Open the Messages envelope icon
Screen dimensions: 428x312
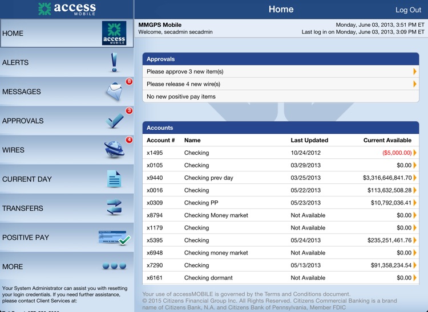pos(114,92)
